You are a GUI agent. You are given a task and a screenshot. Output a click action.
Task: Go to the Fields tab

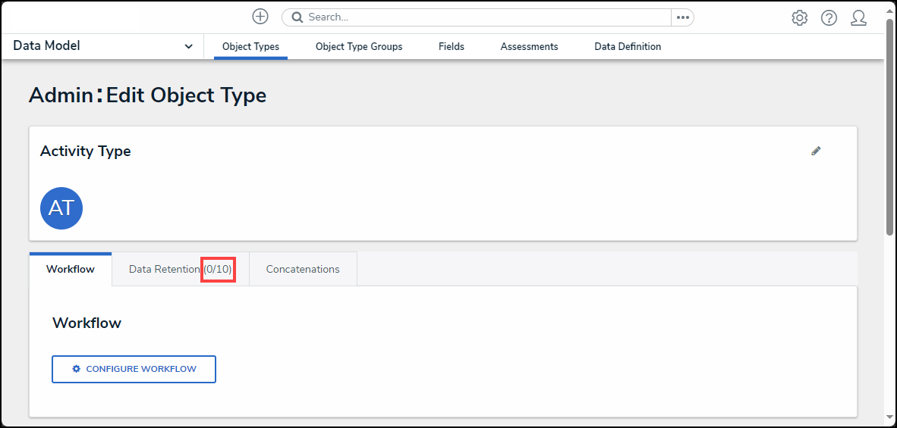[x=452, y=46]
